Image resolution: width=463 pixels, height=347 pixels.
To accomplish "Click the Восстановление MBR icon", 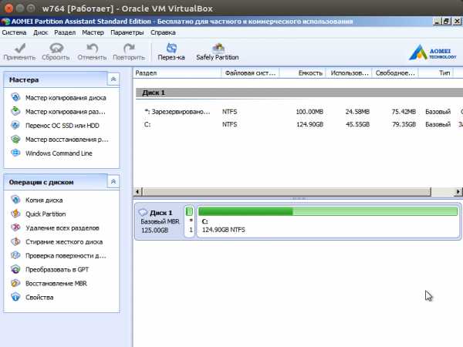I will coord(15,283).
